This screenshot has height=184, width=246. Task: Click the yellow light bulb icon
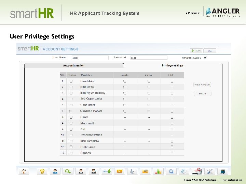pos(42,171)
